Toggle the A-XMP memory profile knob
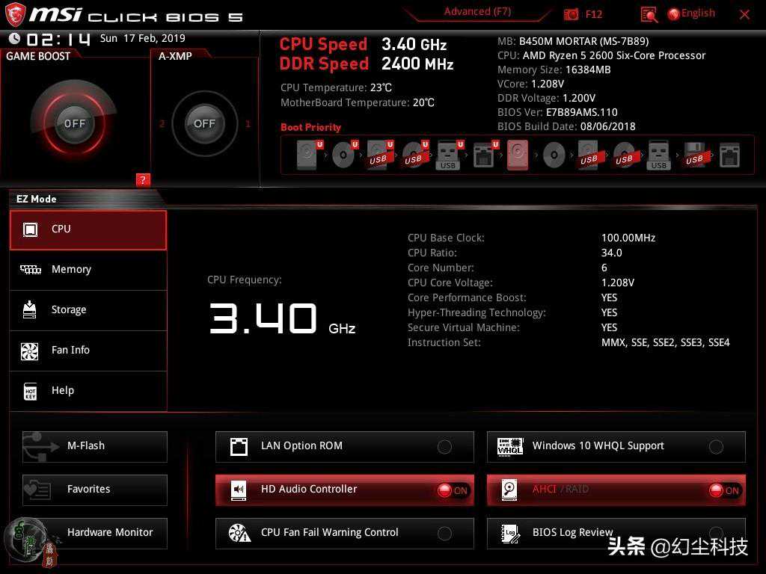The width and height of the screenshot is (766, 574). pos(204,123)
